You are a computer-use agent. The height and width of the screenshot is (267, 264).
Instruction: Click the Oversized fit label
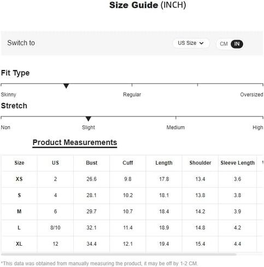pyautogui.click(x=251, y=95)
